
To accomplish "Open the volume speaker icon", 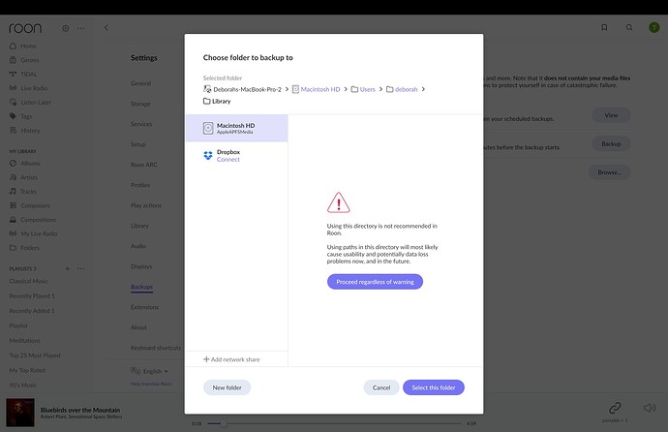I will tap(650, 408).
